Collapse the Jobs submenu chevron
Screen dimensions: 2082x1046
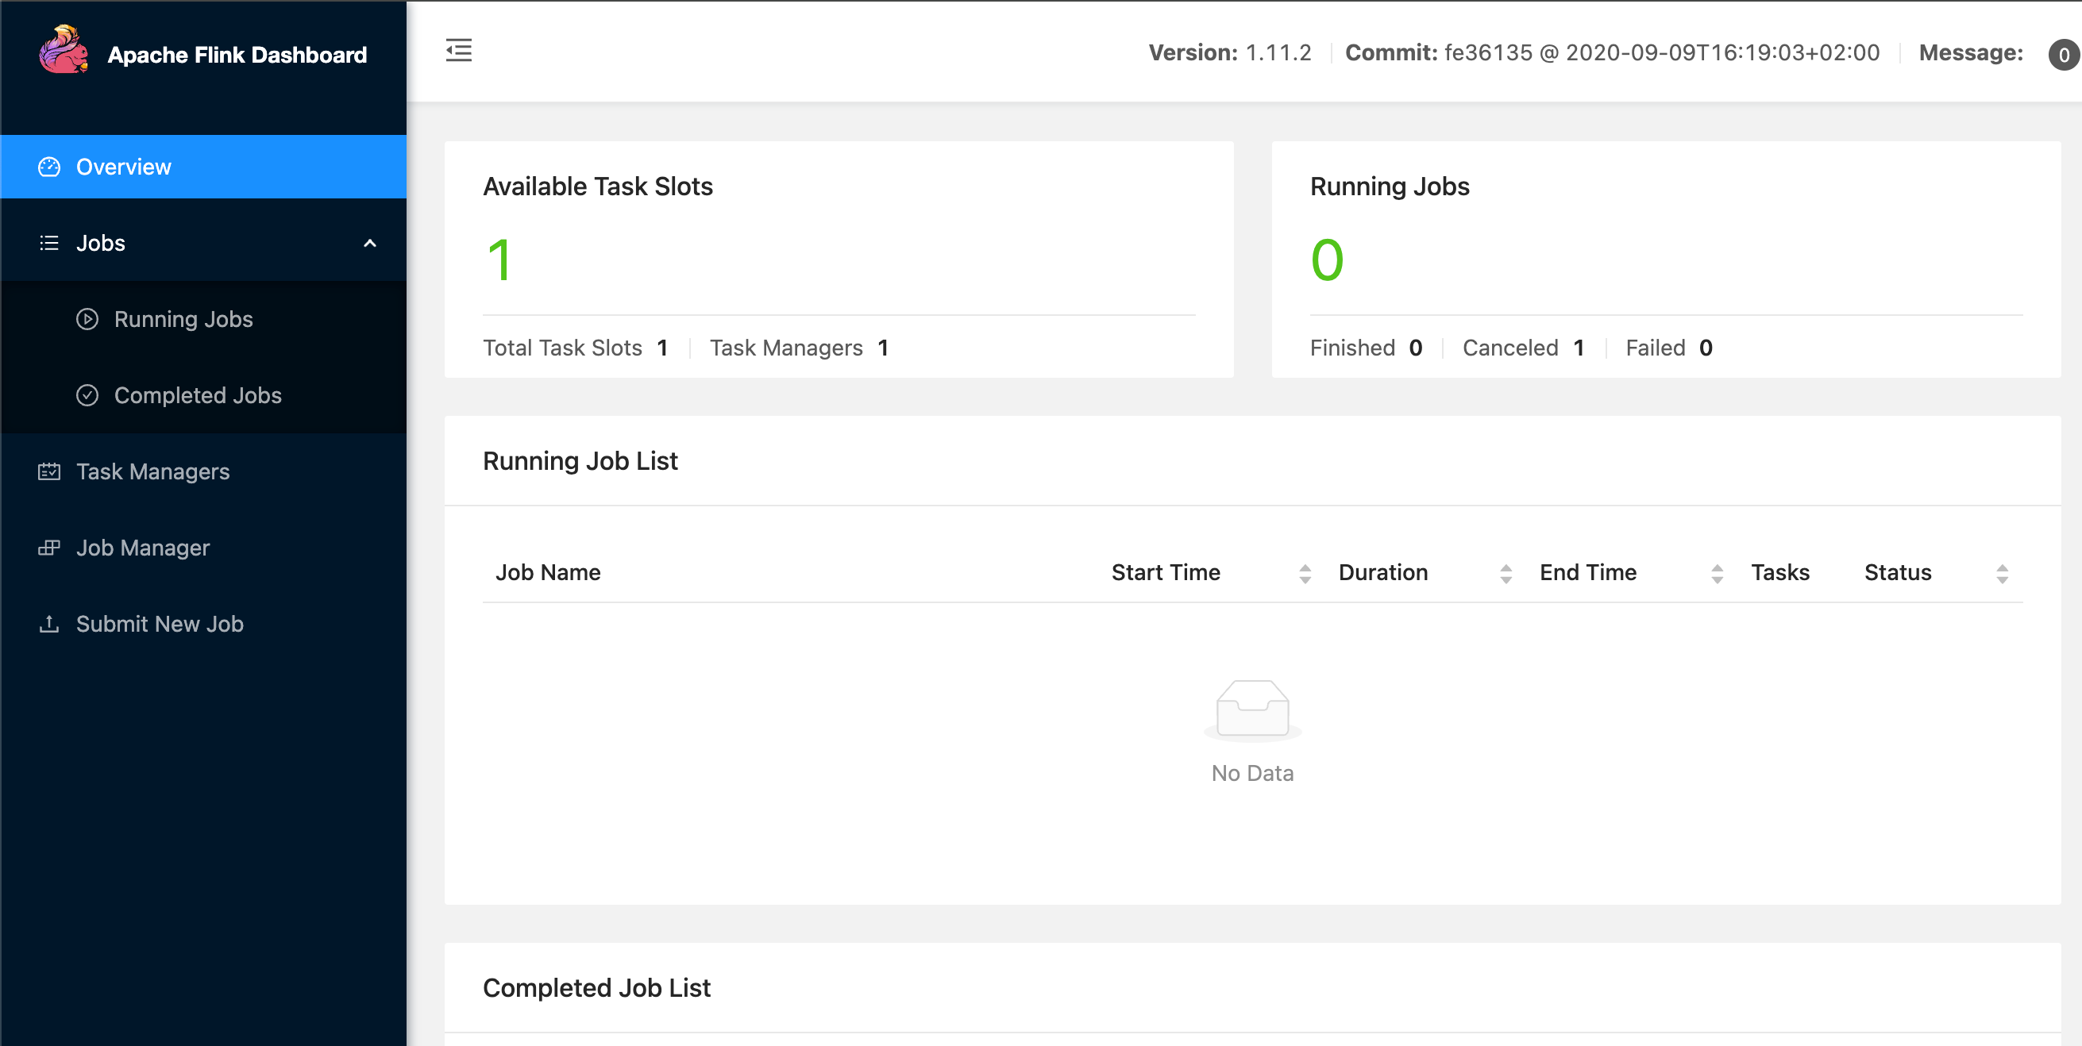click(370, 243)
